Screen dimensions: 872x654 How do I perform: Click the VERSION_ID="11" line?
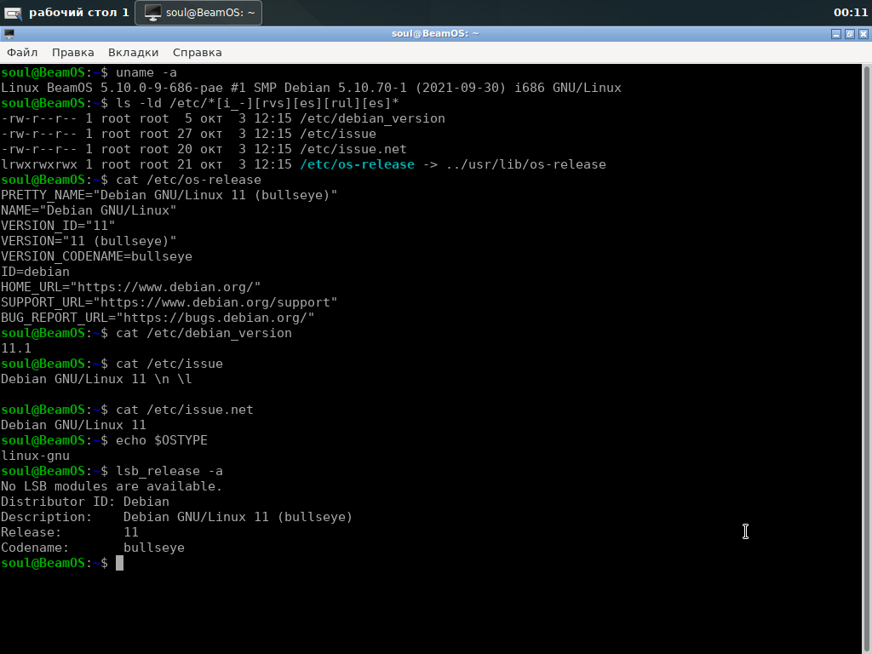point(58,226)
